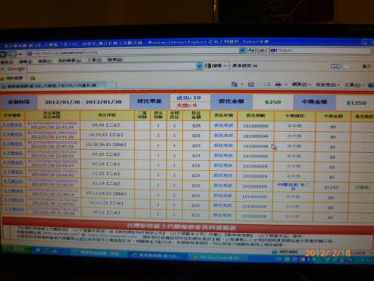Open the 檢視 View menu in menu bar
Screen dimensions: 374x281
point(45,61)
